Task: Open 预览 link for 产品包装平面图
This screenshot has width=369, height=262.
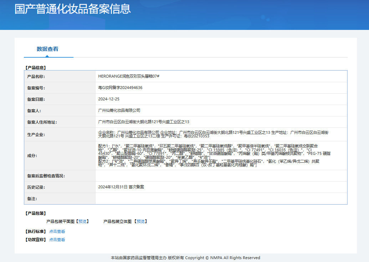Action: [x=83, y=221]
